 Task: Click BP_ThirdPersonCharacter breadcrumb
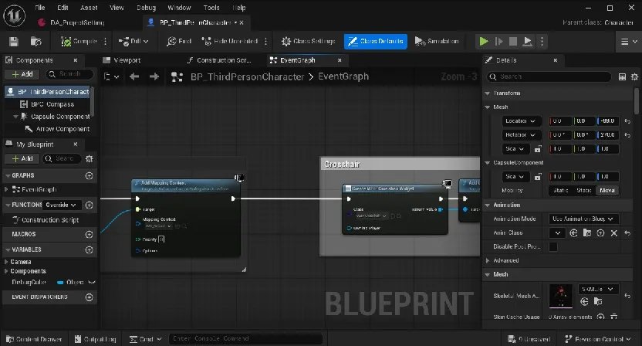tap(247, 76)
